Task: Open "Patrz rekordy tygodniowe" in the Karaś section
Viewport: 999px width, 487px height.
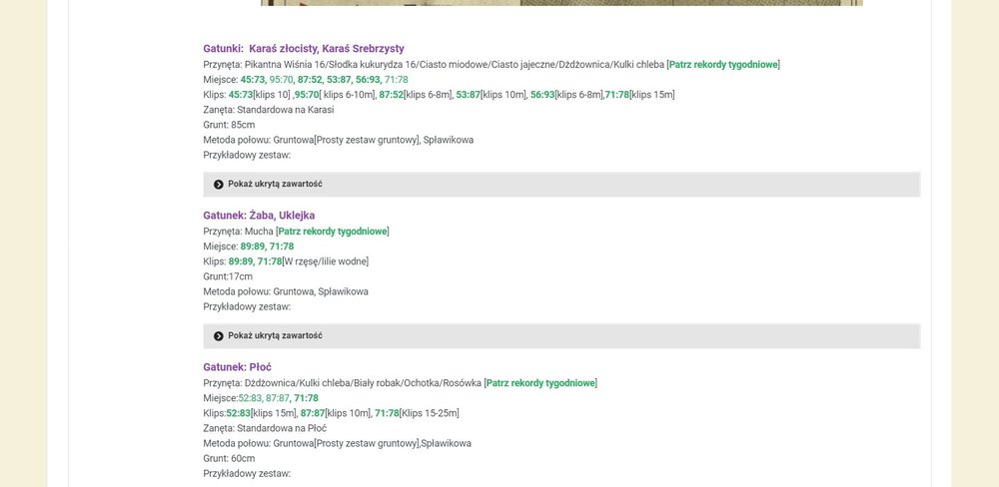Action: coord(723,65)
